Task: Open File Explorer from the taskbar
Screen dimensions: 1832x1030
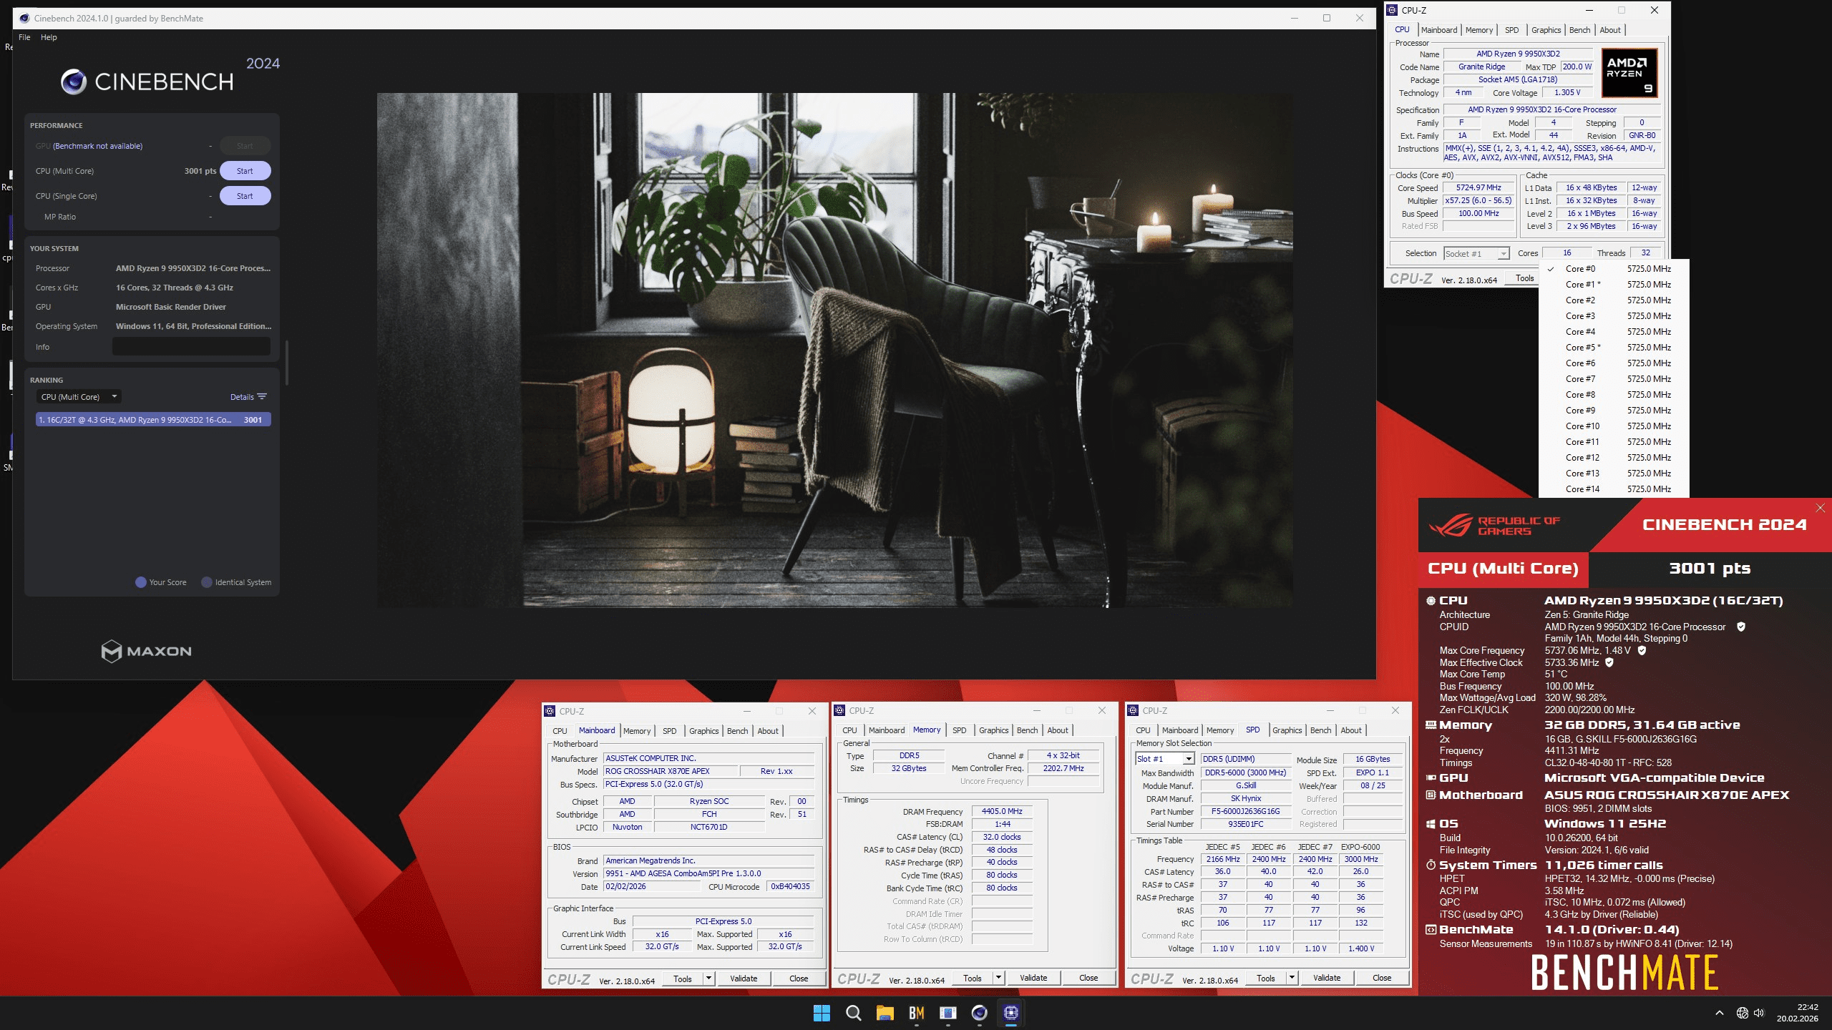Action: coord(885,1013)
